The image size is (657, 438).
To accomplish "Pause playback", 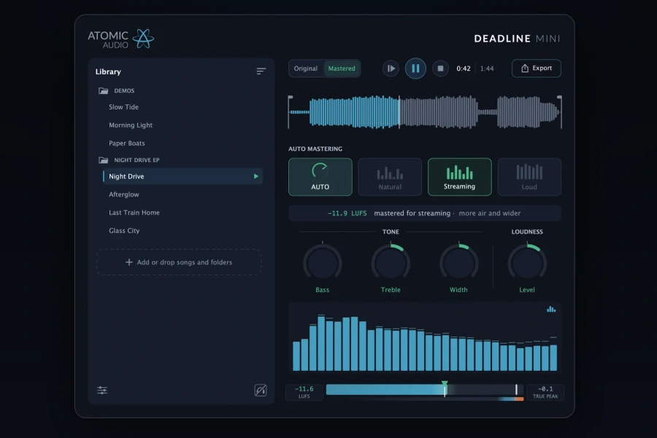I will [x=415, y=69].
